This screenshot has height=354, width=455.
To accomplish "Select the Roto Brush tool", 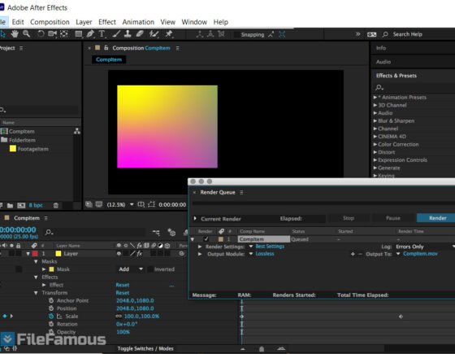I will tap(154, 34).
